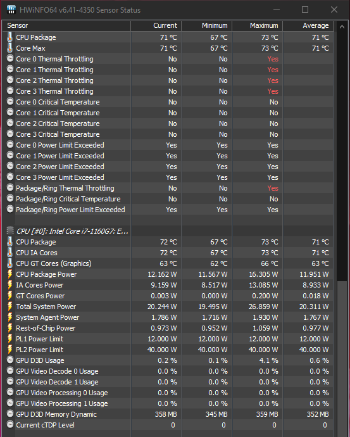Select Package/Ring Critical Temperature row label
The image size is (350, 437).
click(68, 199)
